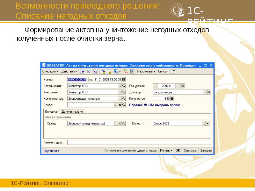The height and width of the screenshot is (191, 255).
Task: Click the document structure icon
Action: coord(132,71)
